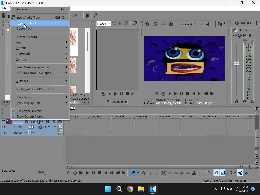260x195 pixels.
Task: Open Chrome from the taskbar
Action: [x=130, y=189]
